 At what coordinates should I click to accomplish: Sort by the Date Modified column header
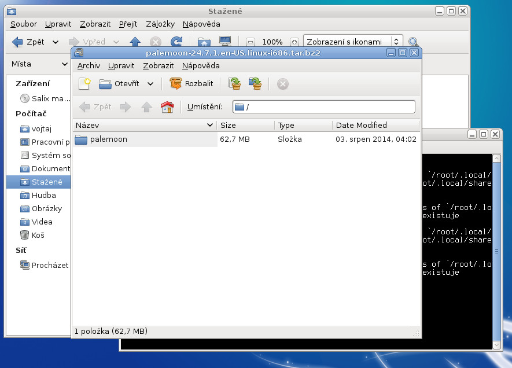click(x=375, y=125)
